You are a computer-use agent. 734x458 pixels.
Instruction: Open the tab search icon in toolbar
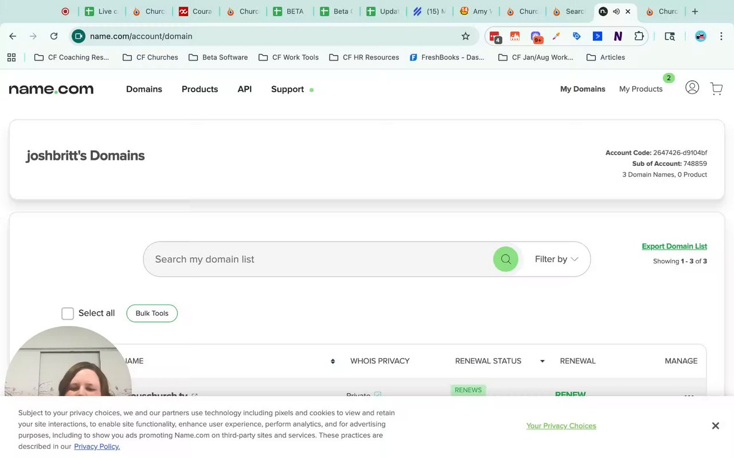pos(669,36)
